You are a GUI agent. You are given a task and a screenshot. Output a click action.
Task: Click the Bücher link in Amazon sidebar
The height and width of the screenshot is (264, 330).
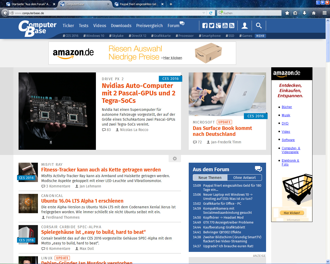click(287, 107)
